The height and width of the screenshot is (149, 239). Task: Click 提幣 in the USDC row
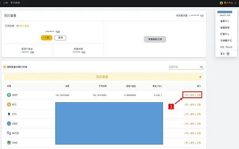(192, 124)
